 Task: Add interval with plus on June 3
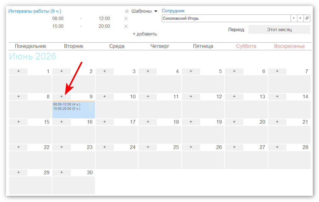pos(105,71)
